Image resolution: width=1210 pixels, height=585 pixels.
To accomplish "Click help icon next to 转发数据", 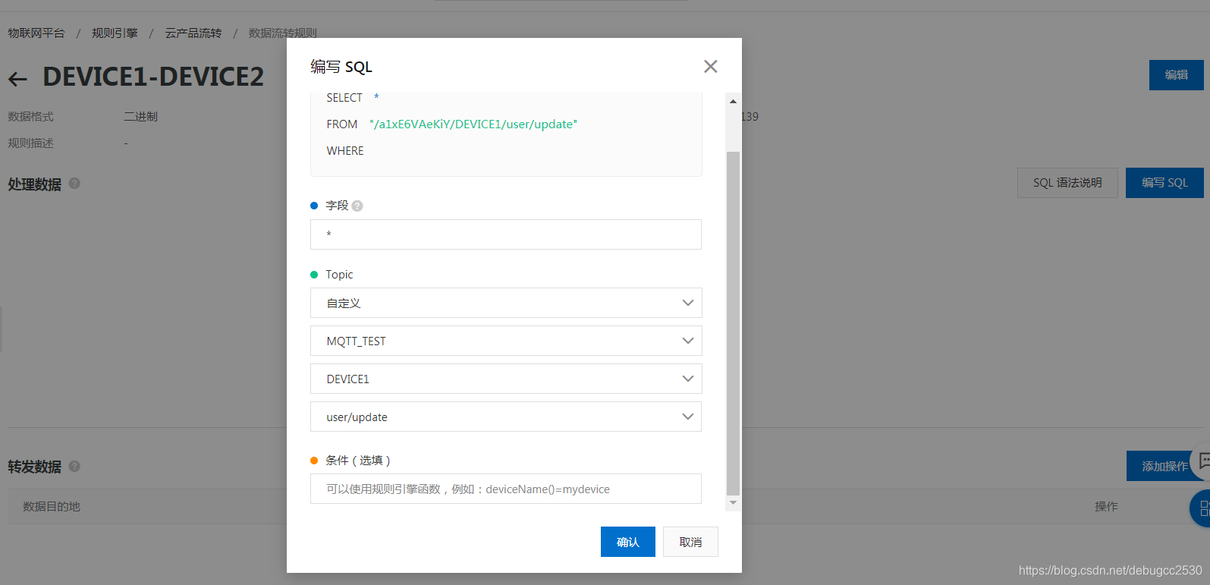I will [74, 466].
